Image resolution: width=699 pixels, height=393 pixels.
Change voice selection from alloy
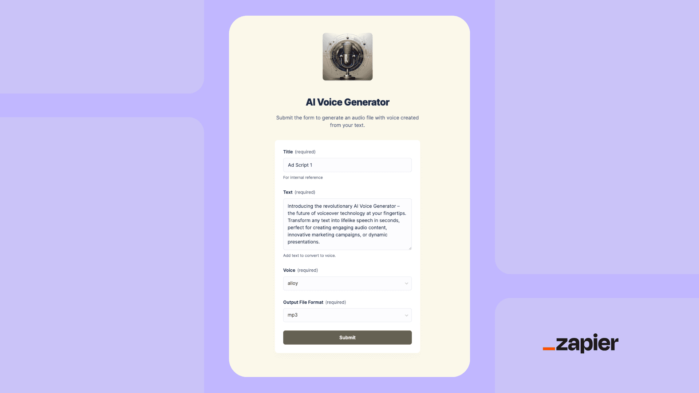[x=347, y=283]
